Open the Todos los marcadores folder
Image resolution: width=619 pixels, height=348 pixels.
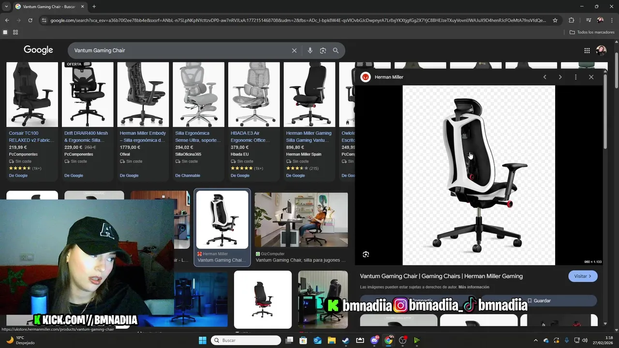pos(592,32)
